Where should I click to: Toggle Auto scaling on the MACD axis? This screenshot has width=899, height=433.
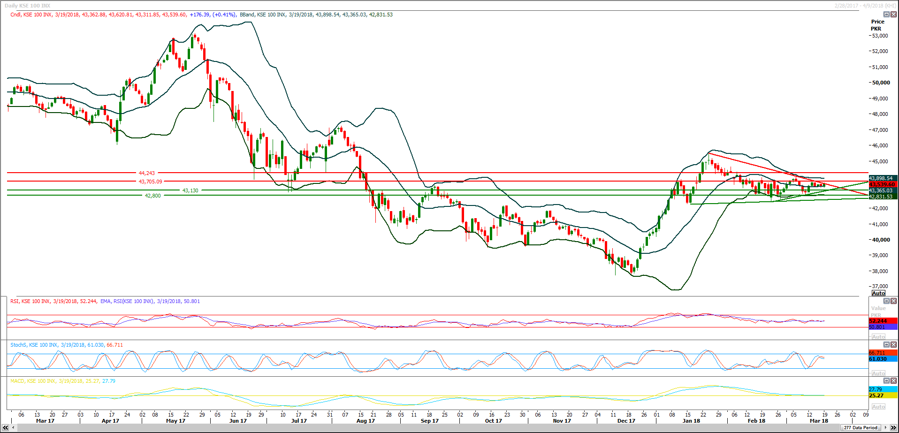point(878,407)
